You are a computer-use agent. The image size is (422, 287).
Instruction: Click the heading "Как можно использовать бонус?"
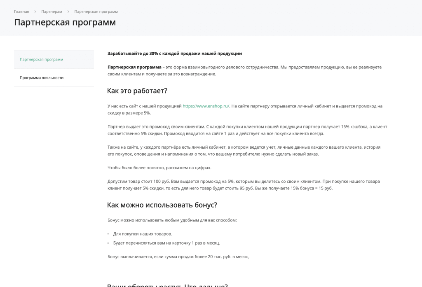[x=162, y=205]
